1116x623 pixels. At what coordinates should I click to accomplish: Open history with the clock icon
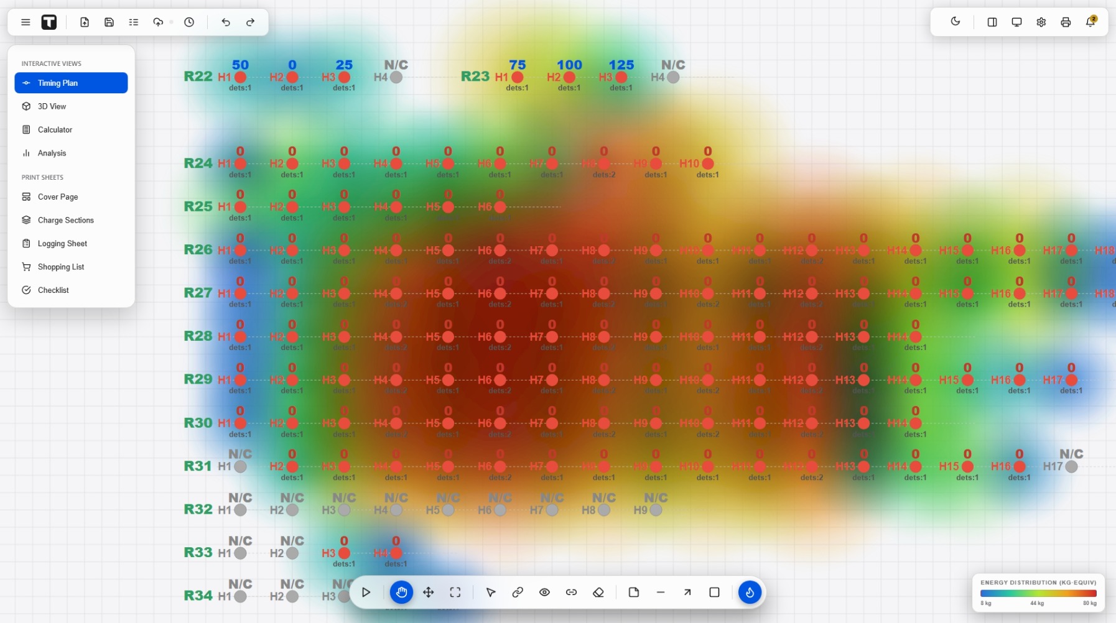pos(189,22)
